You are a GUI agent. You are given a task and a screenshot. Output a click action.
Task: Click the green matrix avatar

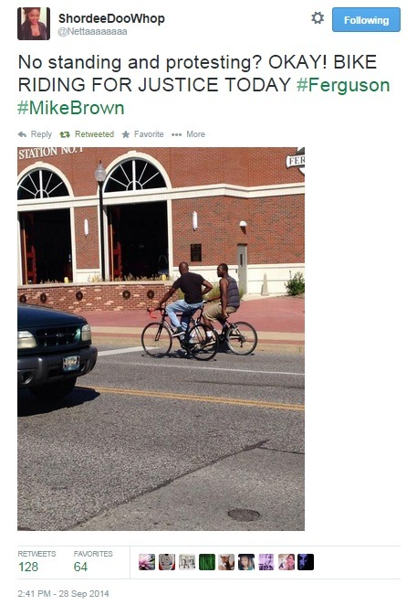pyautogui.click(x=207, y=562)
